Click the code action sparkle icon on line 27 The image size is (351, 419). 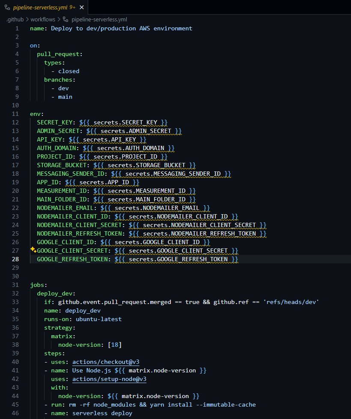(x=33, y=250)
